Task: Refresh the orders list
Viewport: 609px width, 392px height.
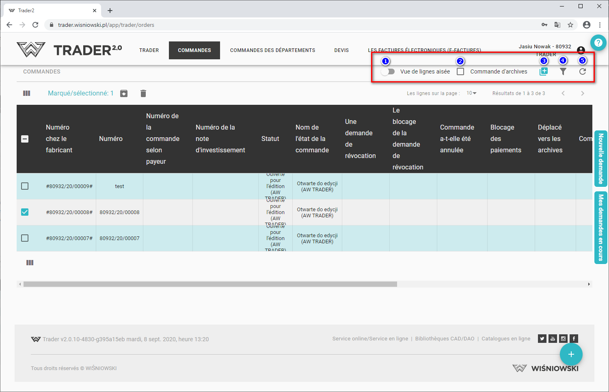Action: [x=583, y=71]
